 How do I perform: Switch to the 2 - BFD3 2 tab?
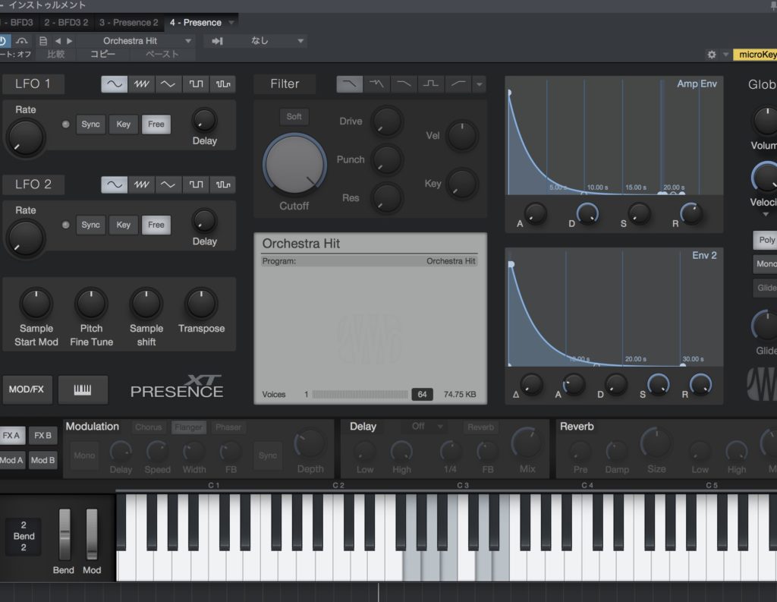(65, 23)
